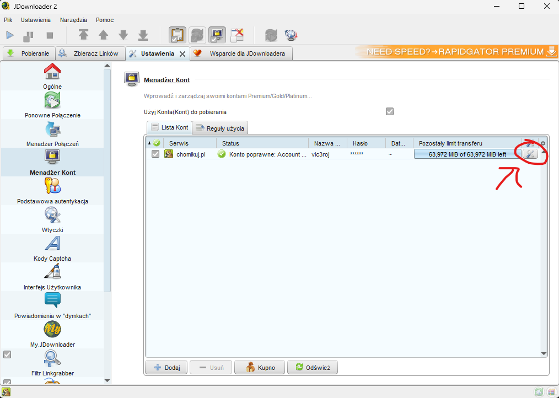The image size is (559, 398).
Task: Sort accounts by the Hasło column header
Action: point(366,143)
